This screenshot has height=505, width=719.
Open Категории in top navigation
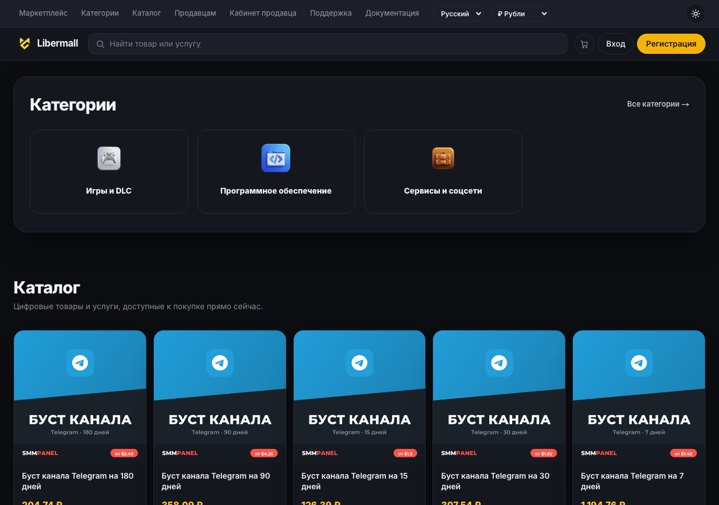(x=100, y=13)
